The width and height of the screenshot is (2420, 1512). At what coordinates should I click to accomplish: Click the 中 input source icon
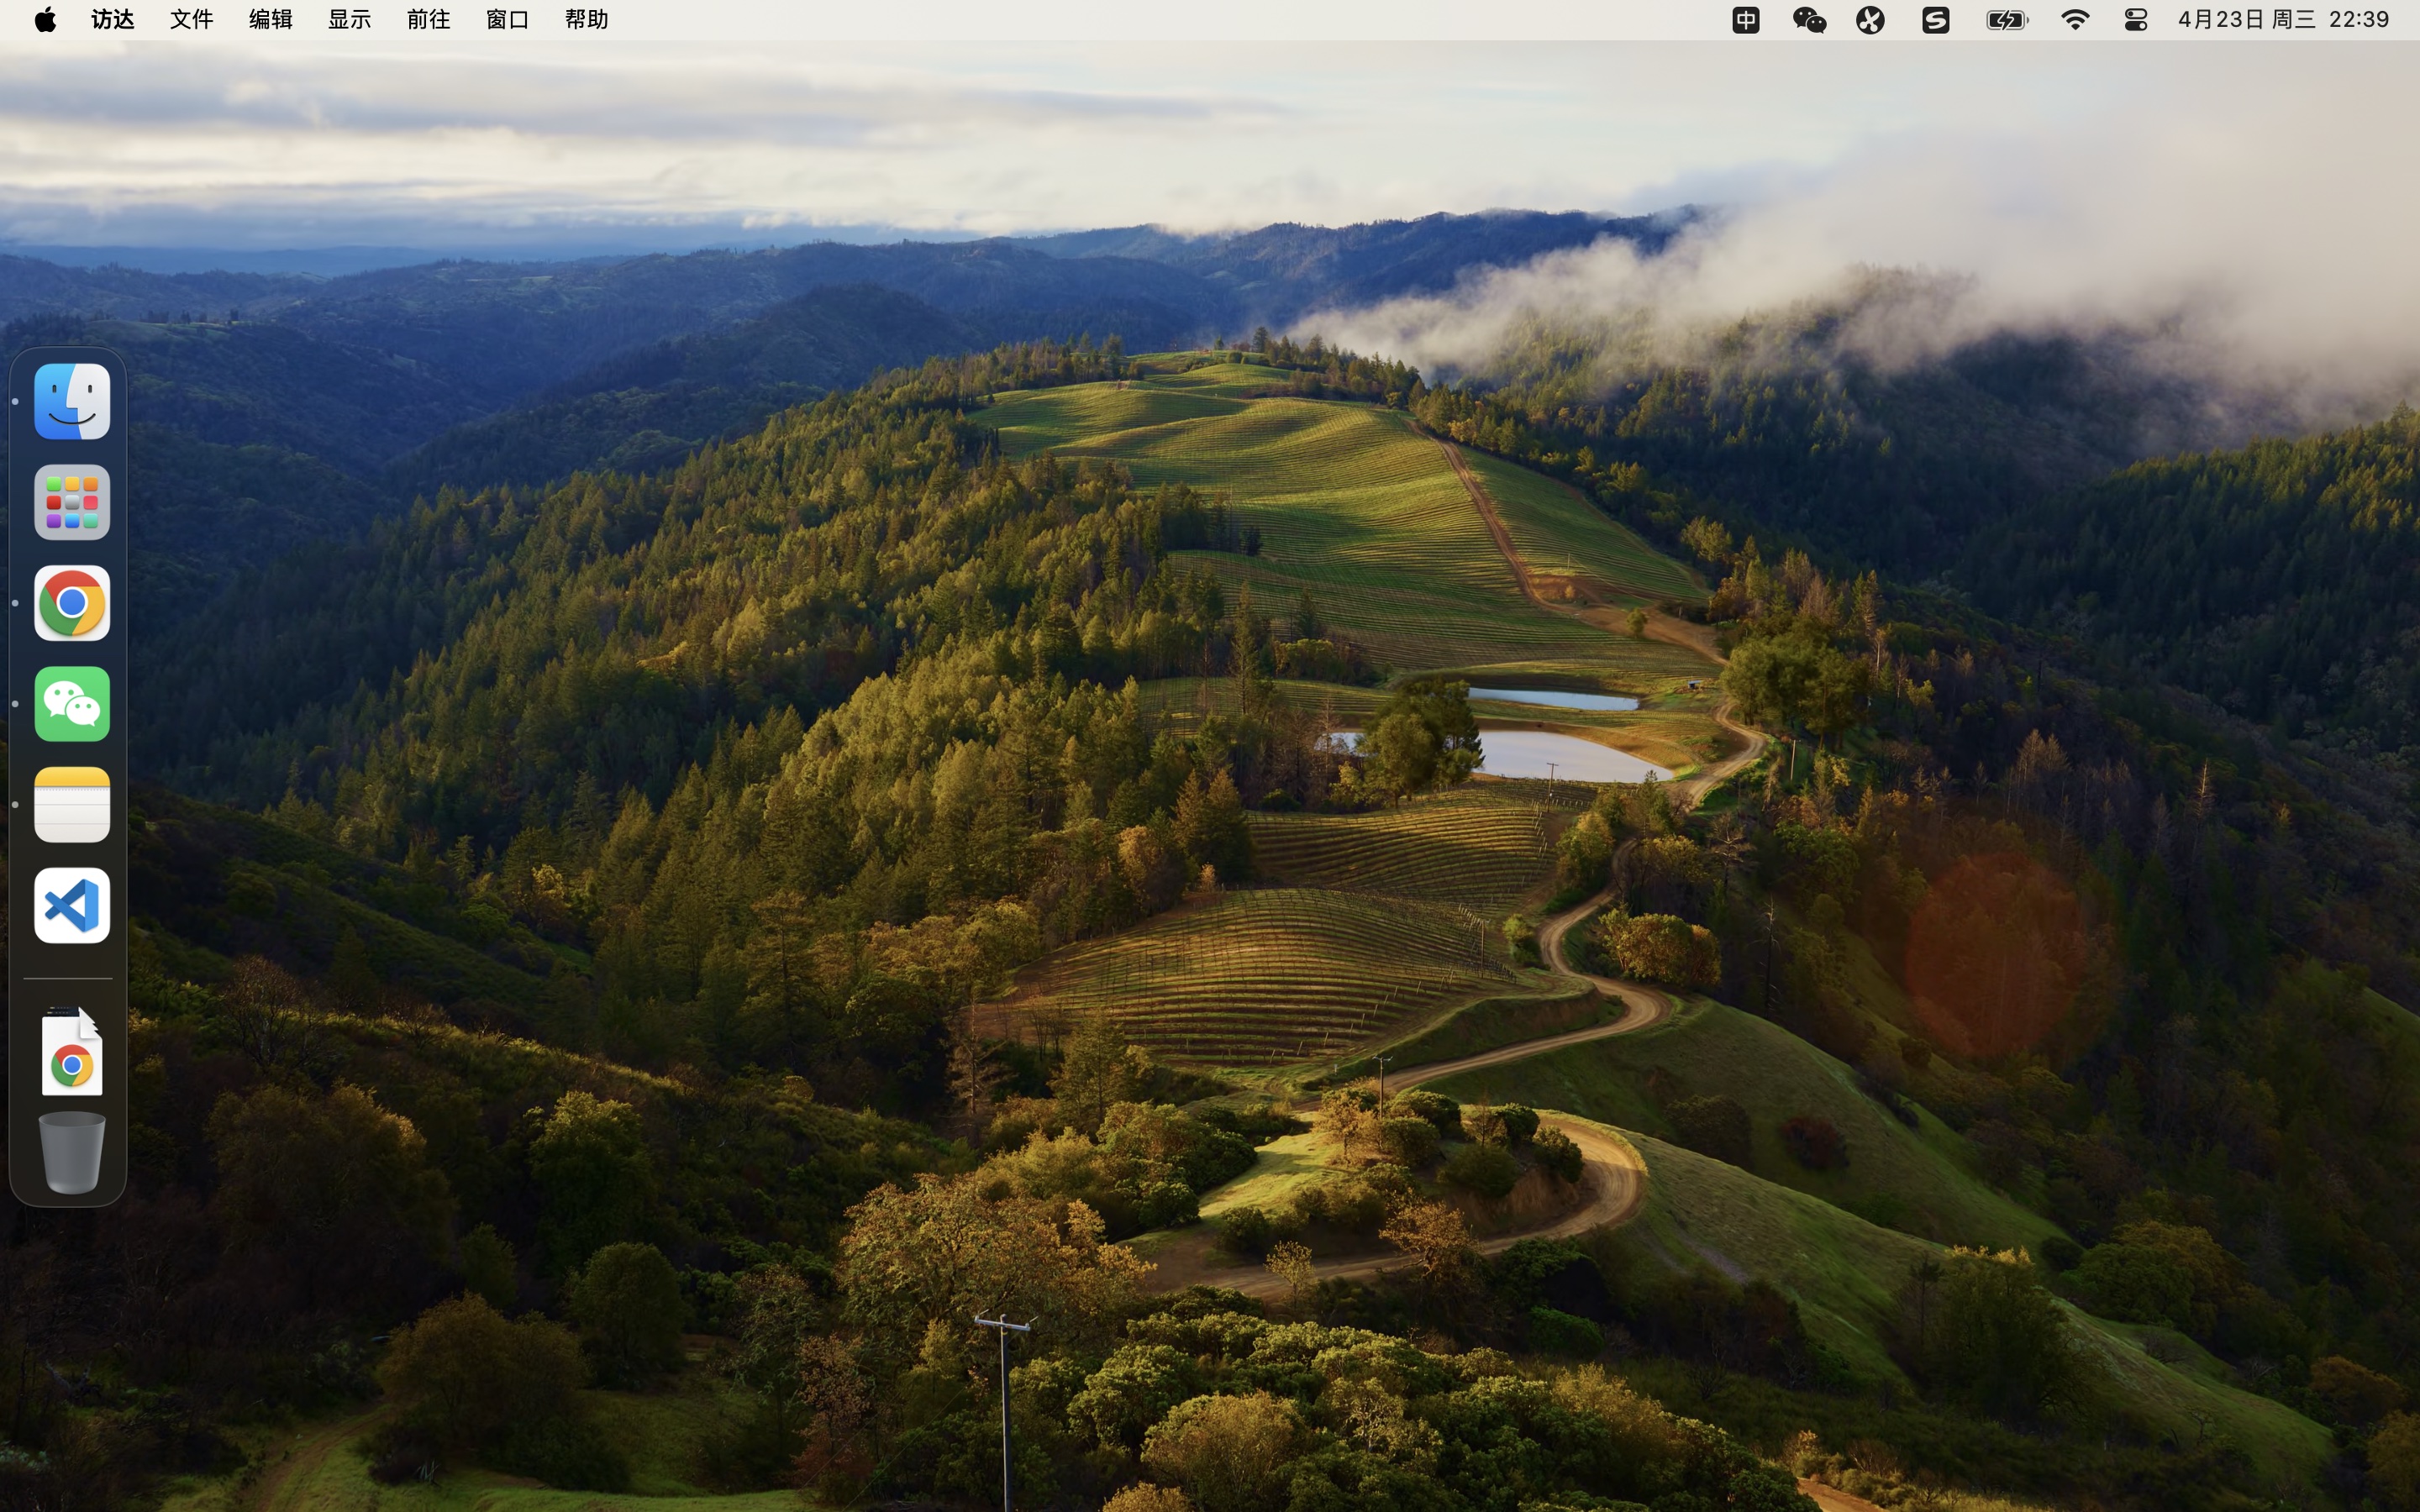[1746, 20]
